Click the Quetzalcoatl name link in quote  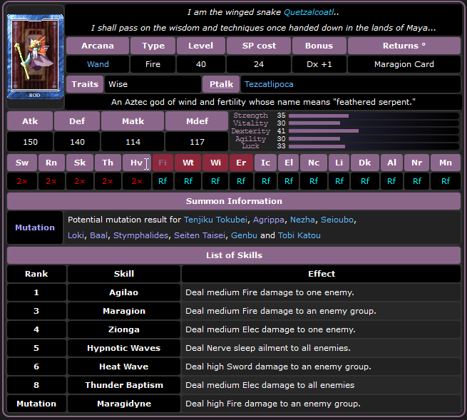click(x=310, y=12)
